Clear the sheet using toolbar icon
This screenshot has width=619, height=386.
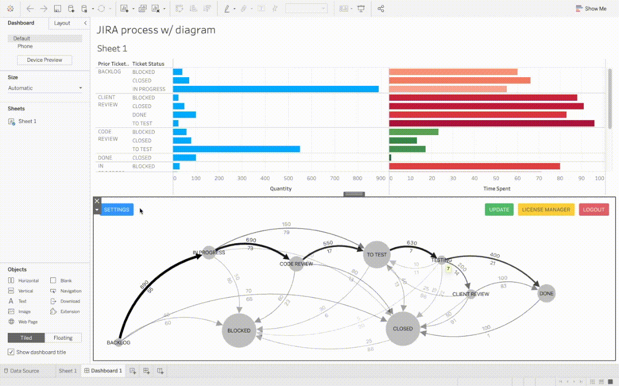point(156,9)
